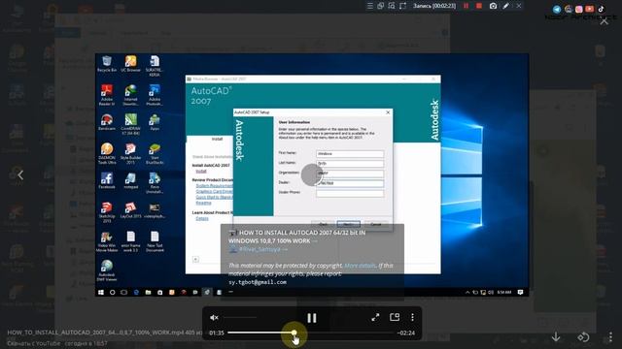Screen dimensions: 622x349
Task: Open the viewer's bottom-right three-dot menu
Action: coord(610,337)
